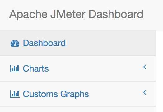163x112 pixels.
Task: Click the empty sidebar row below Customs Graphs
Action: [x=78, y=110]
